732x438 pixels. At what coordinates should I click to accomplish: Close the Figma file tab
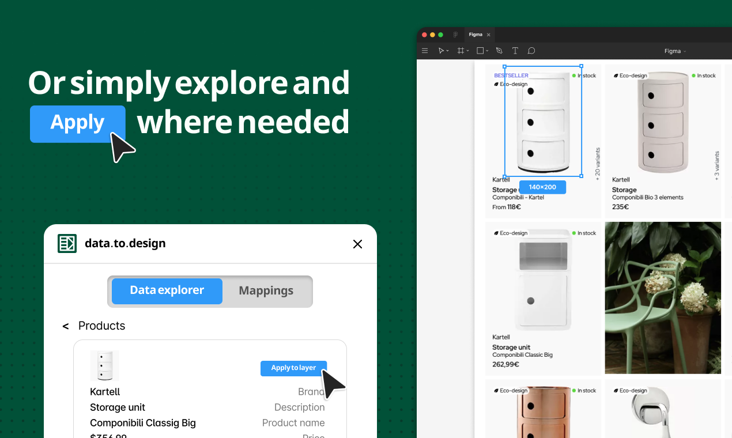(x=488, y=35)
